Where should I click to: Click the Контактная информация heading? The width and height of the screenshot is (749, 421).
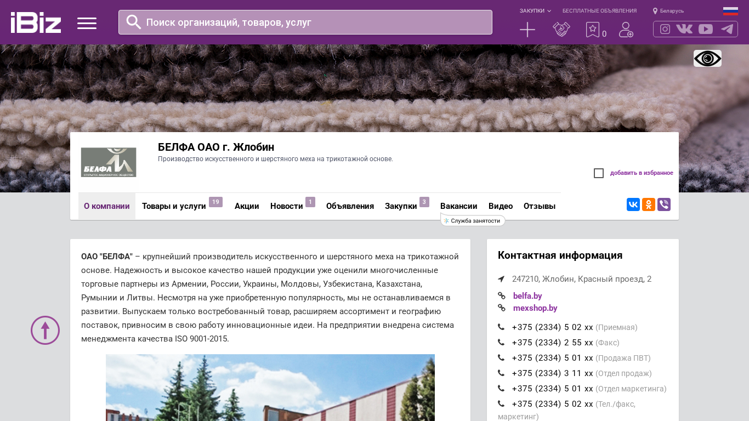point(560,255)
